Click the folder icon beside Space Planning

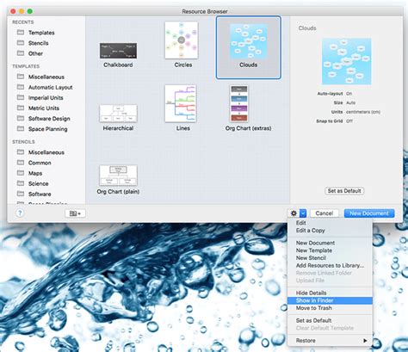click(21, 128)
